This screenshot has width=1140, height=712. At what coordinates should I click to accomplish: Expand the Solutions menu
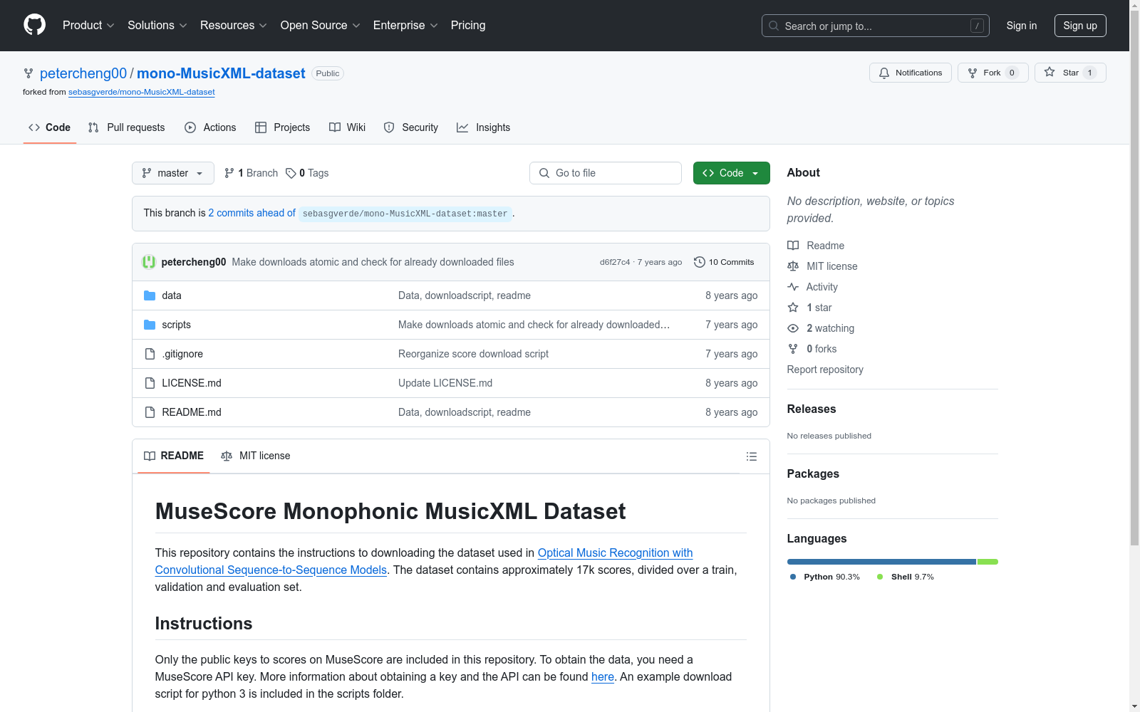pyautogui.click(x=157, y=26)
